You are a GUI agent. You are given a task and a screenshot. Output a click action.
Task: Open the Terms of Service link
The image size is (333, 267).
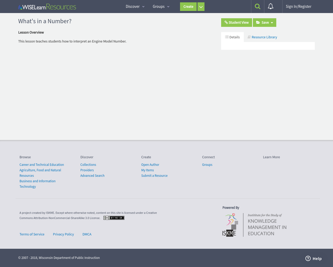click(32, 234)
